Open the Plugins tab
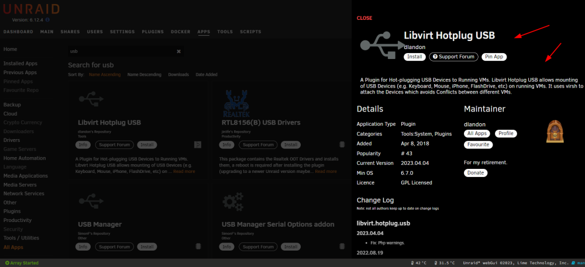 [x=153, y=32]
